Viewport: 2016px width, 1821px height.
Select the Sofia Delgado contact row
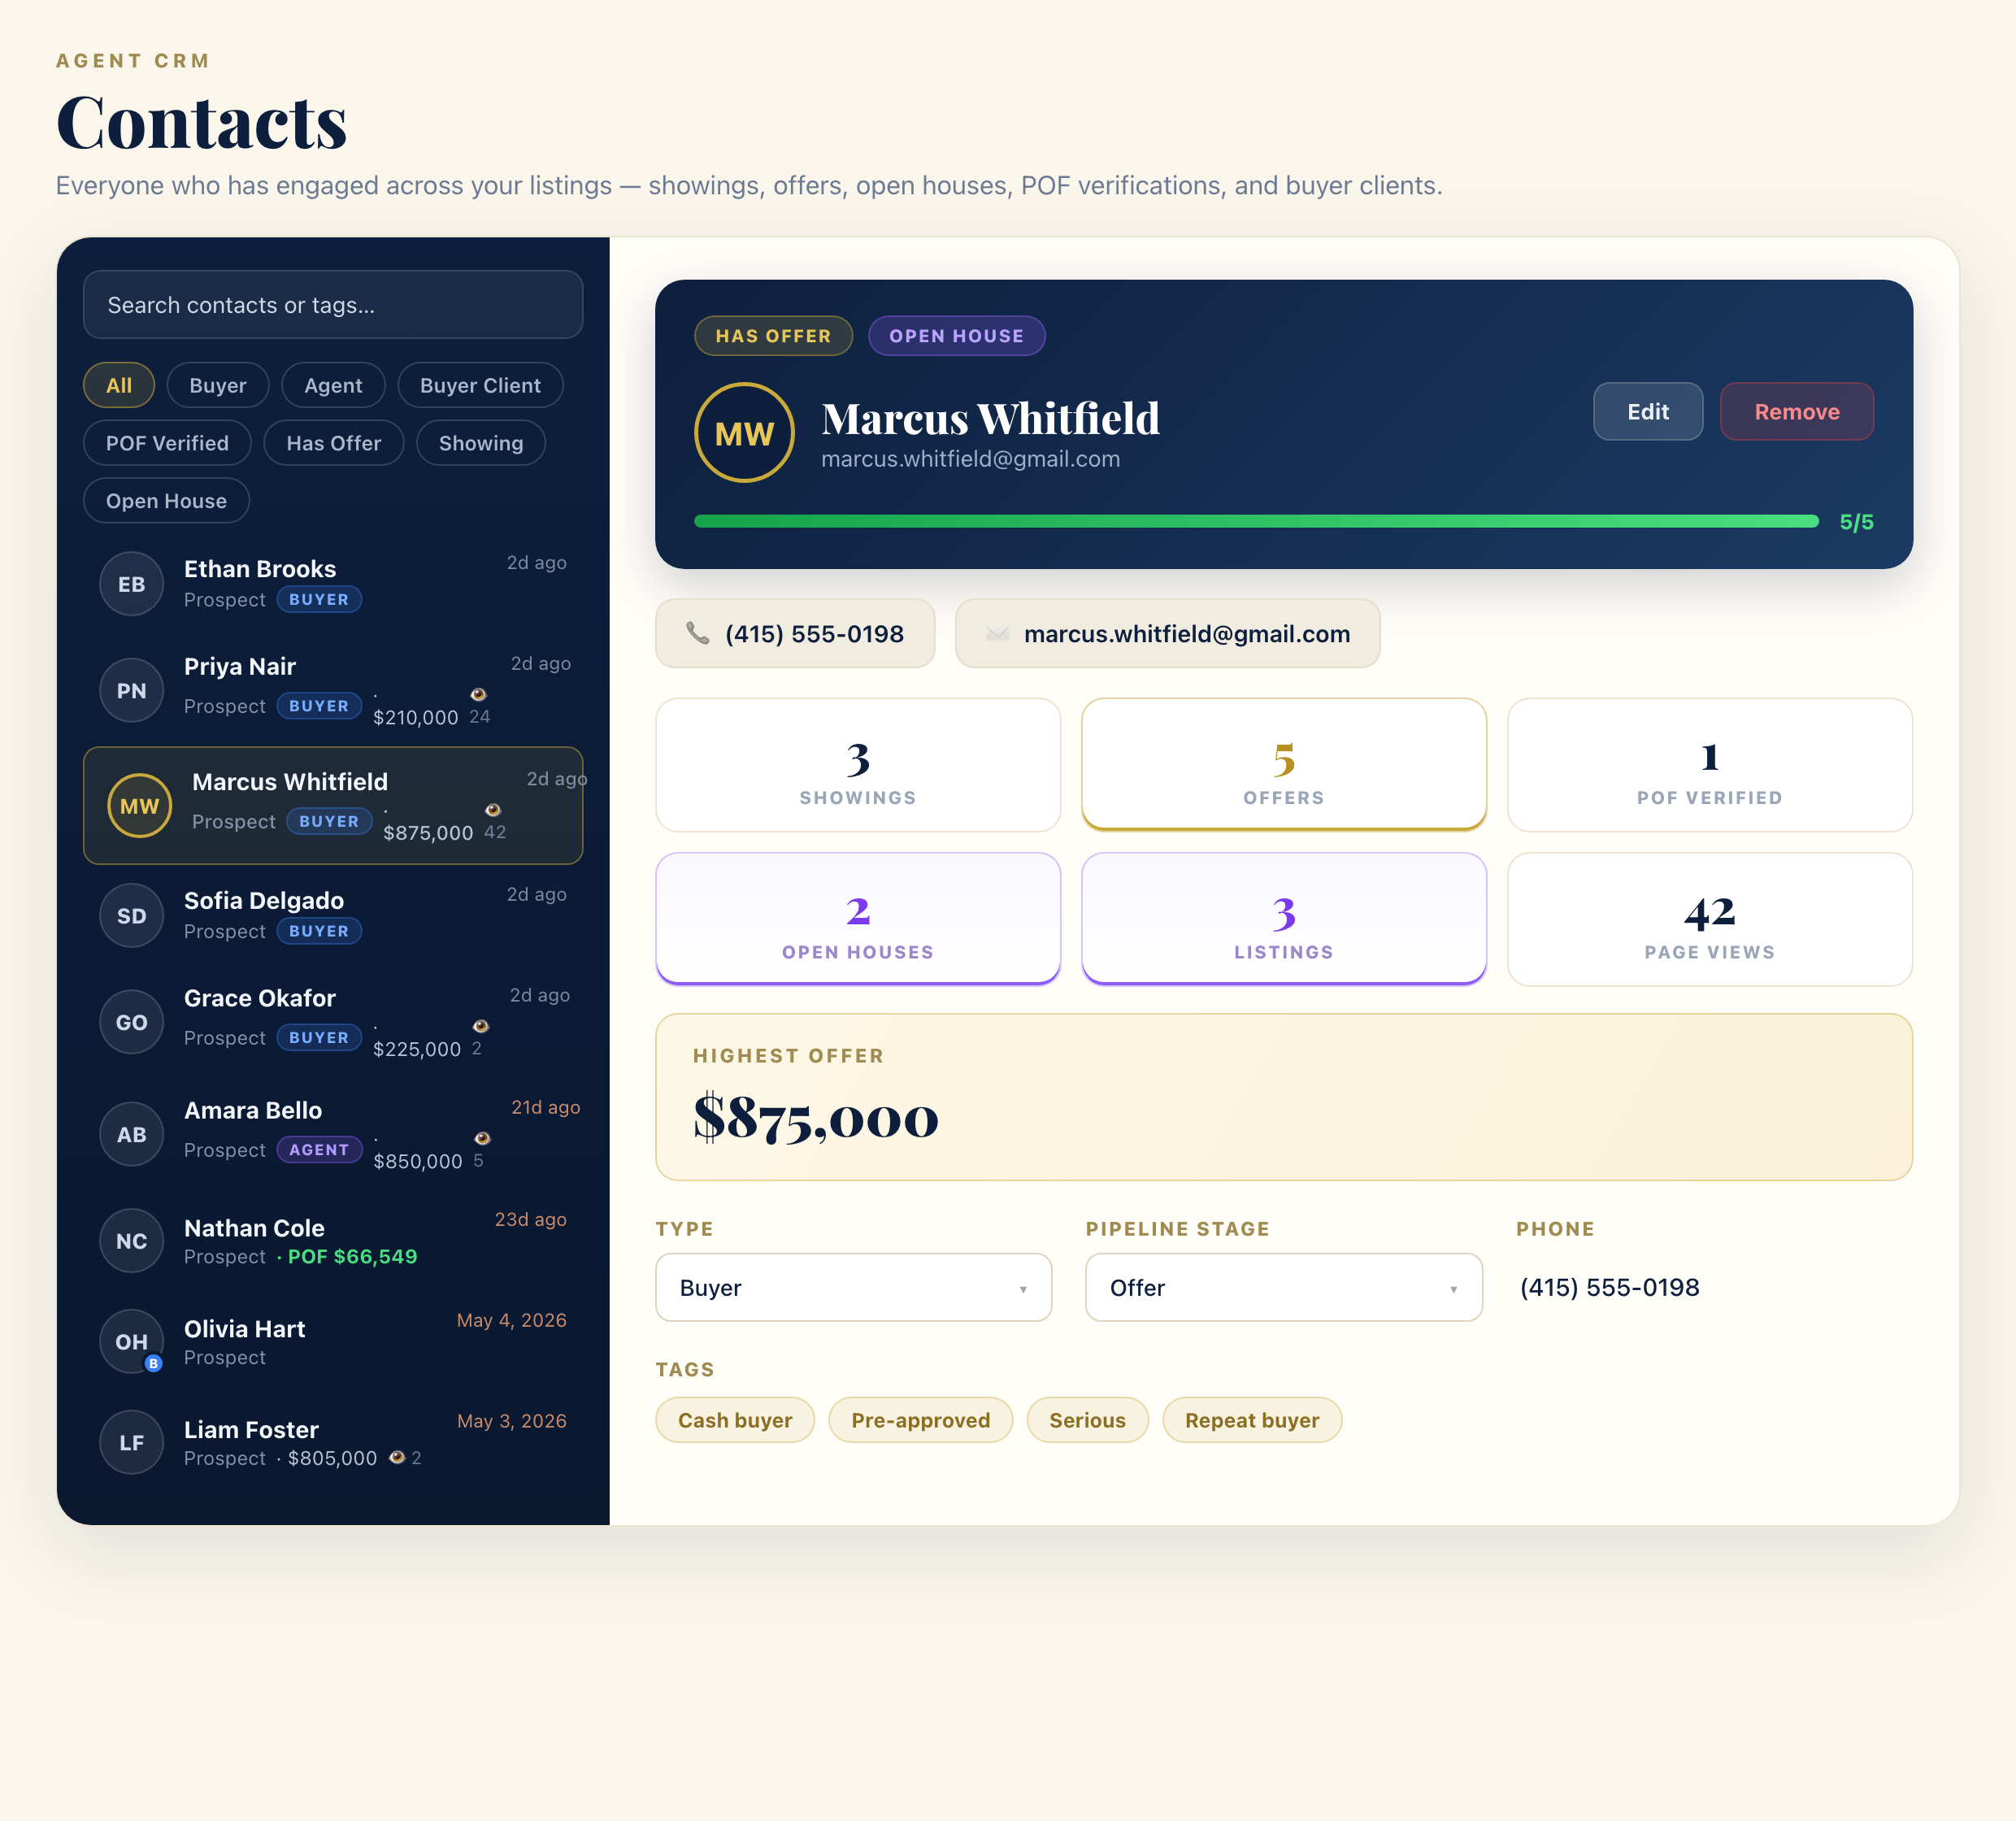click(x=333, y=915)
